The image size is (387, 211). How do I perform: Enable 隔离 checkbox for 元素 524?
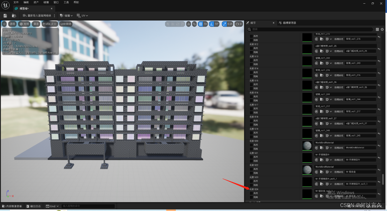point(251,198)
